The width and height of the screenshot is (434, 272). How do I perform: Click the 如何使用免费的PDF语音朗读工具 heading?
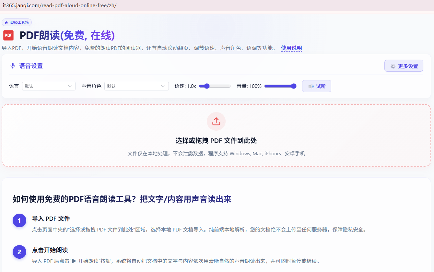(x=122, y=199)
